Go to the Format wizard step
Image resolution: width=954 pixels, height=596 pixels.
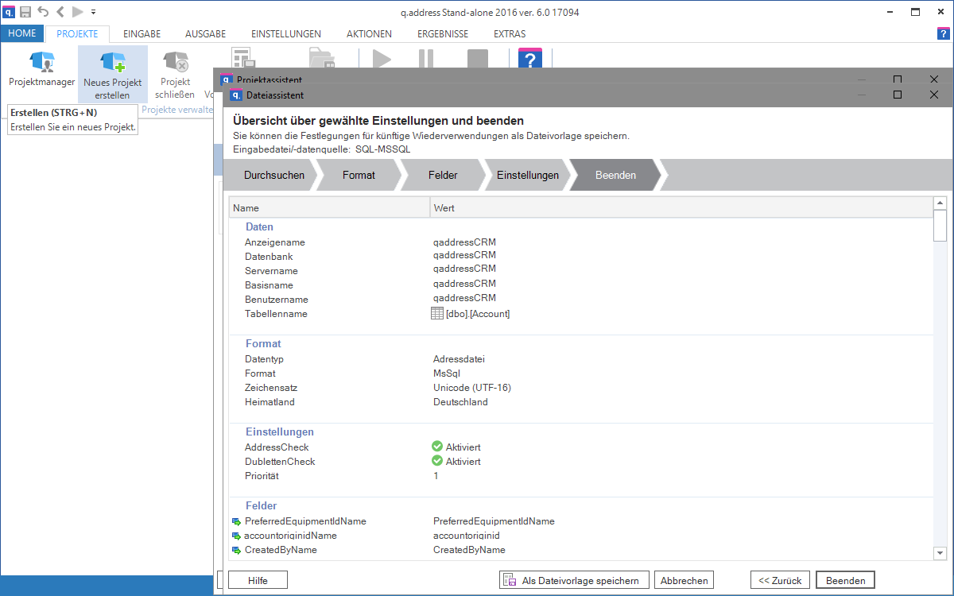point(359,175)
